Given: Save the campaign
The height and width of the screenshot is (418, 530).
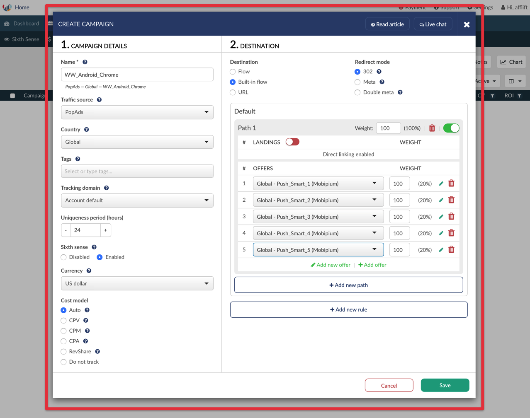Looking at the screenshot, I should click(445, 385).
